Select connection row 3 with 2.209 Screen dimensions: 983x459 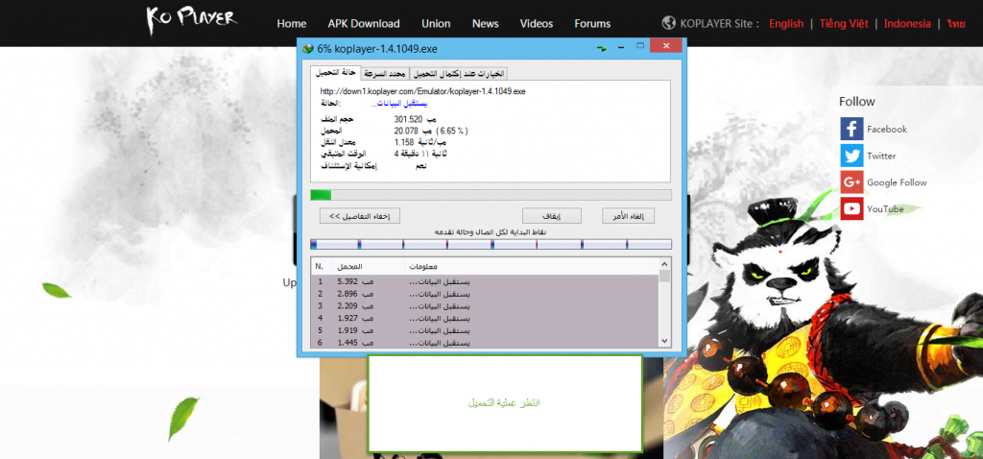[485, 306]
